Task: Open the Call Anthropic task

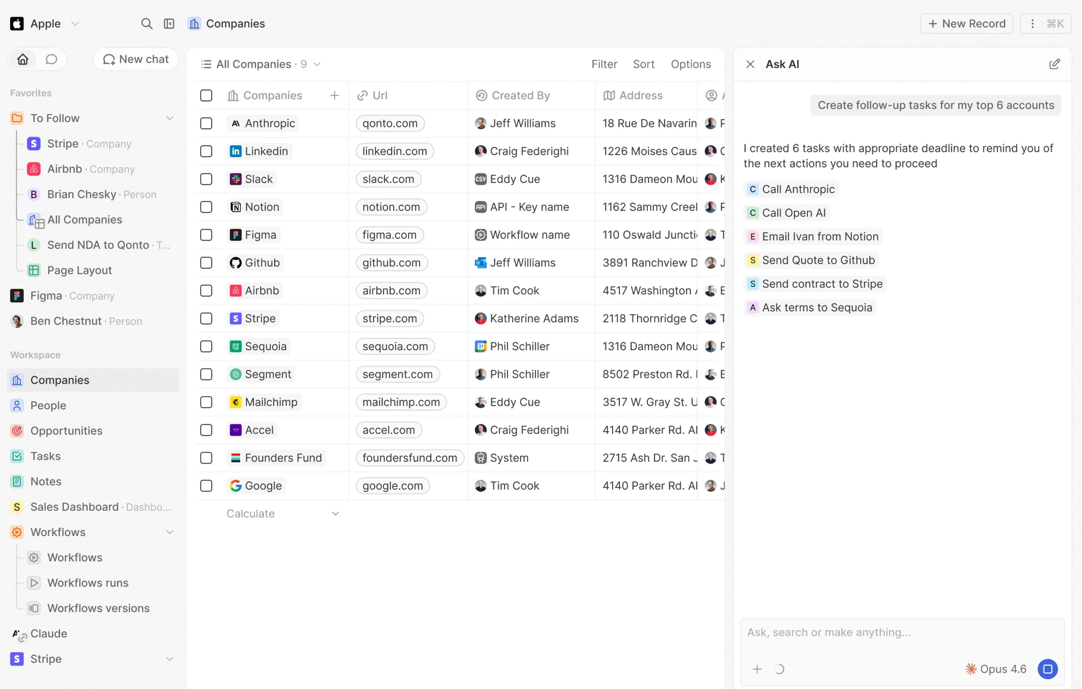Action: coord(791,189)
